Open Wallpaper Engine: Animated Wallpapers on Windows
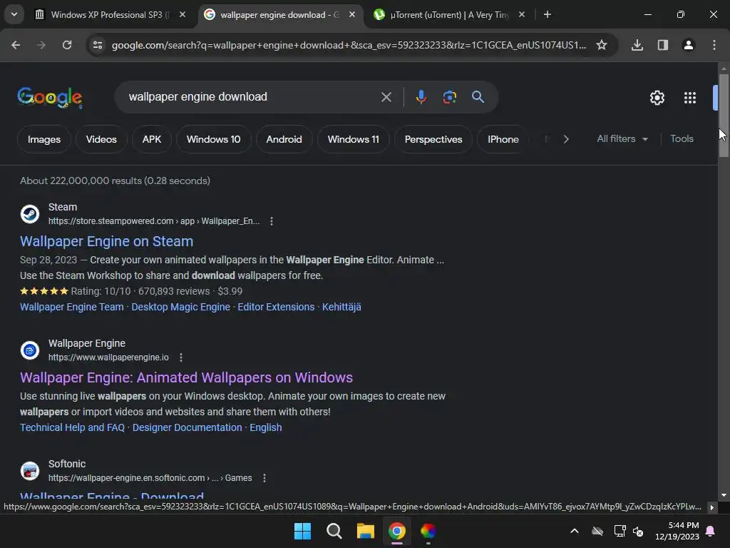This screenshot has width=730, height=548. click(x=186, y=377)
